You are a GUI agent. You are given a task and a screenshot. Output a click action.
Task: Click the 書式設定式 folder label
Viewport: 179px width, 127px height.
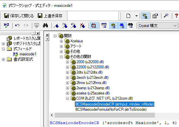(23, 59)
